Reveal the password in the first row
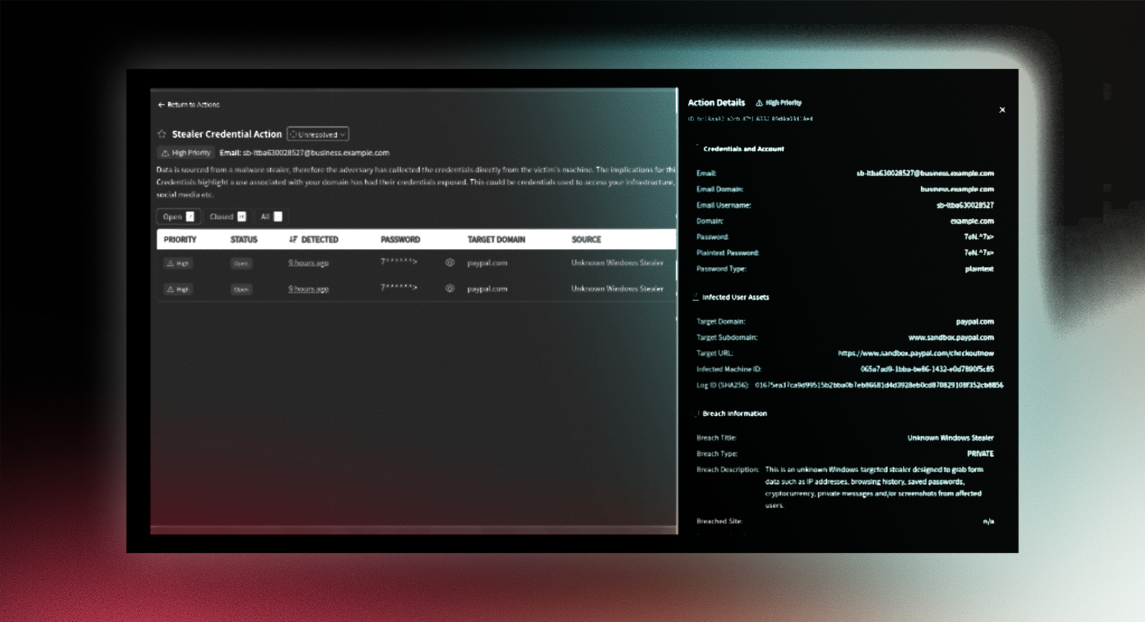Viewport: 1145px width, 622px height. [x=450, y=263]
